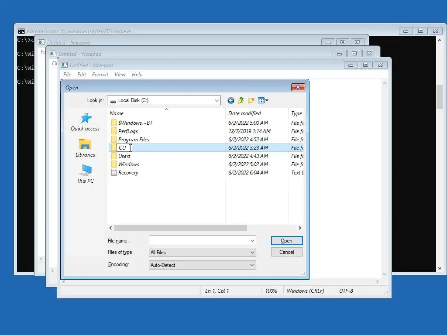Sort by the Type column header

coord(296,113)
